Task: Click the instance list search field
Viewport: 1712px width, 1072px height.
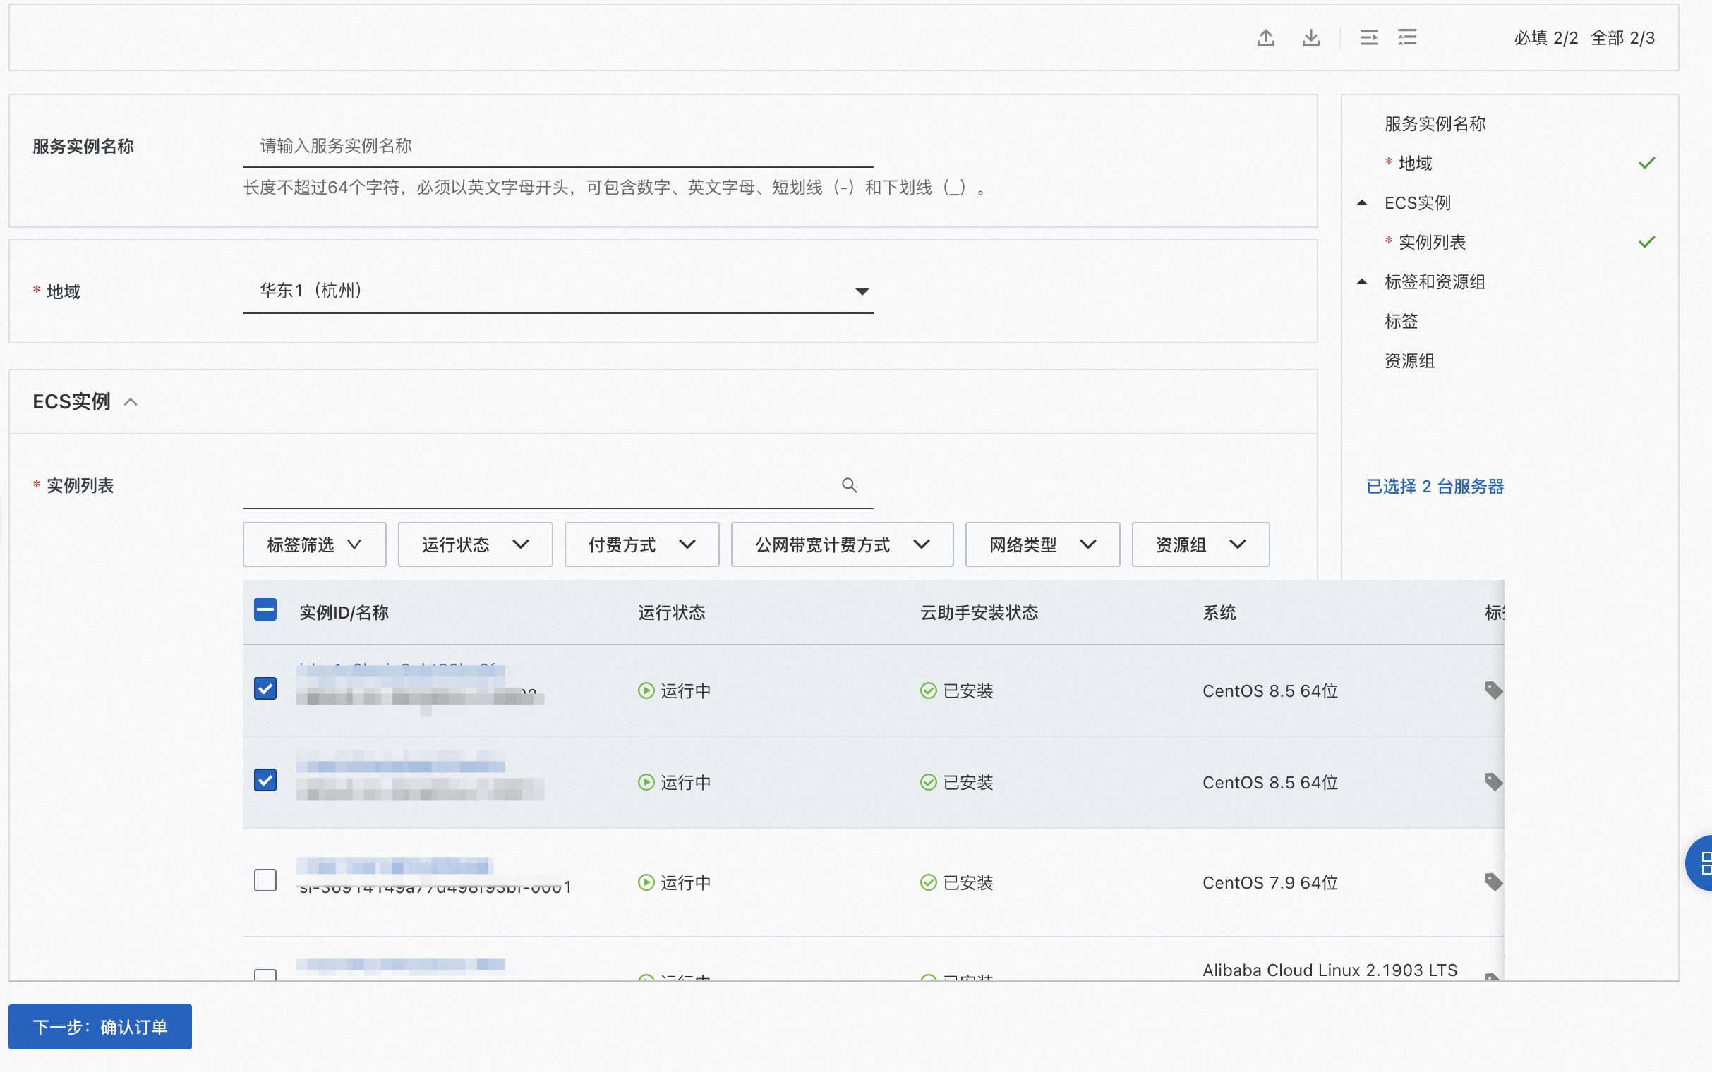Action: (x=557, y=487)
